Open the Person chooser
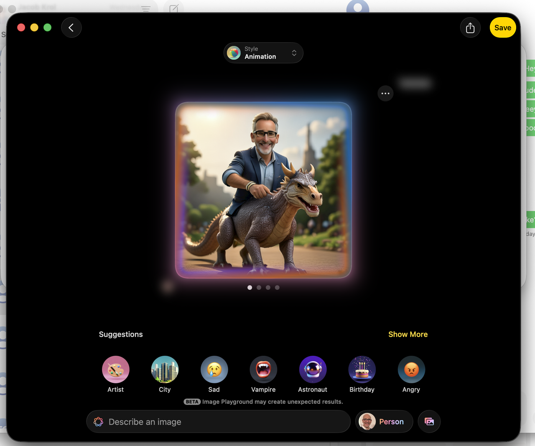The height and width of the screenshot is (446, 535). [384, 421]
